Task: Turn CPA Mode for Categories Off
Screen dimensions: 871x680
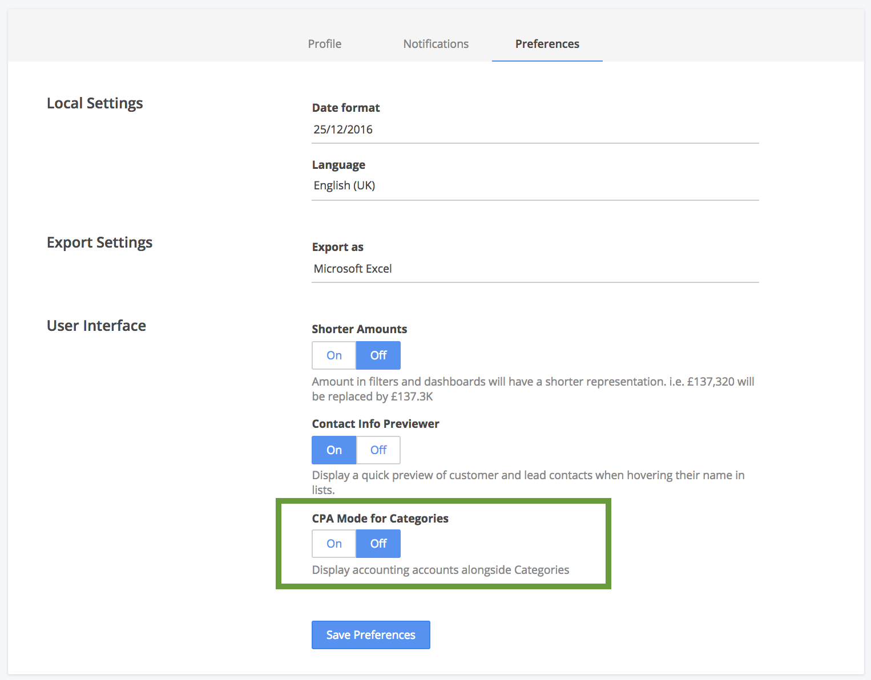Action: [378, 544]
